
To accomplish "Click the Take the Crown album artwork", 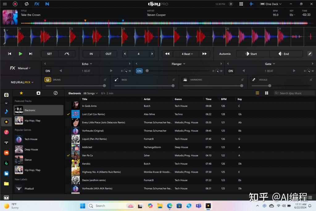I will [10, 17].
